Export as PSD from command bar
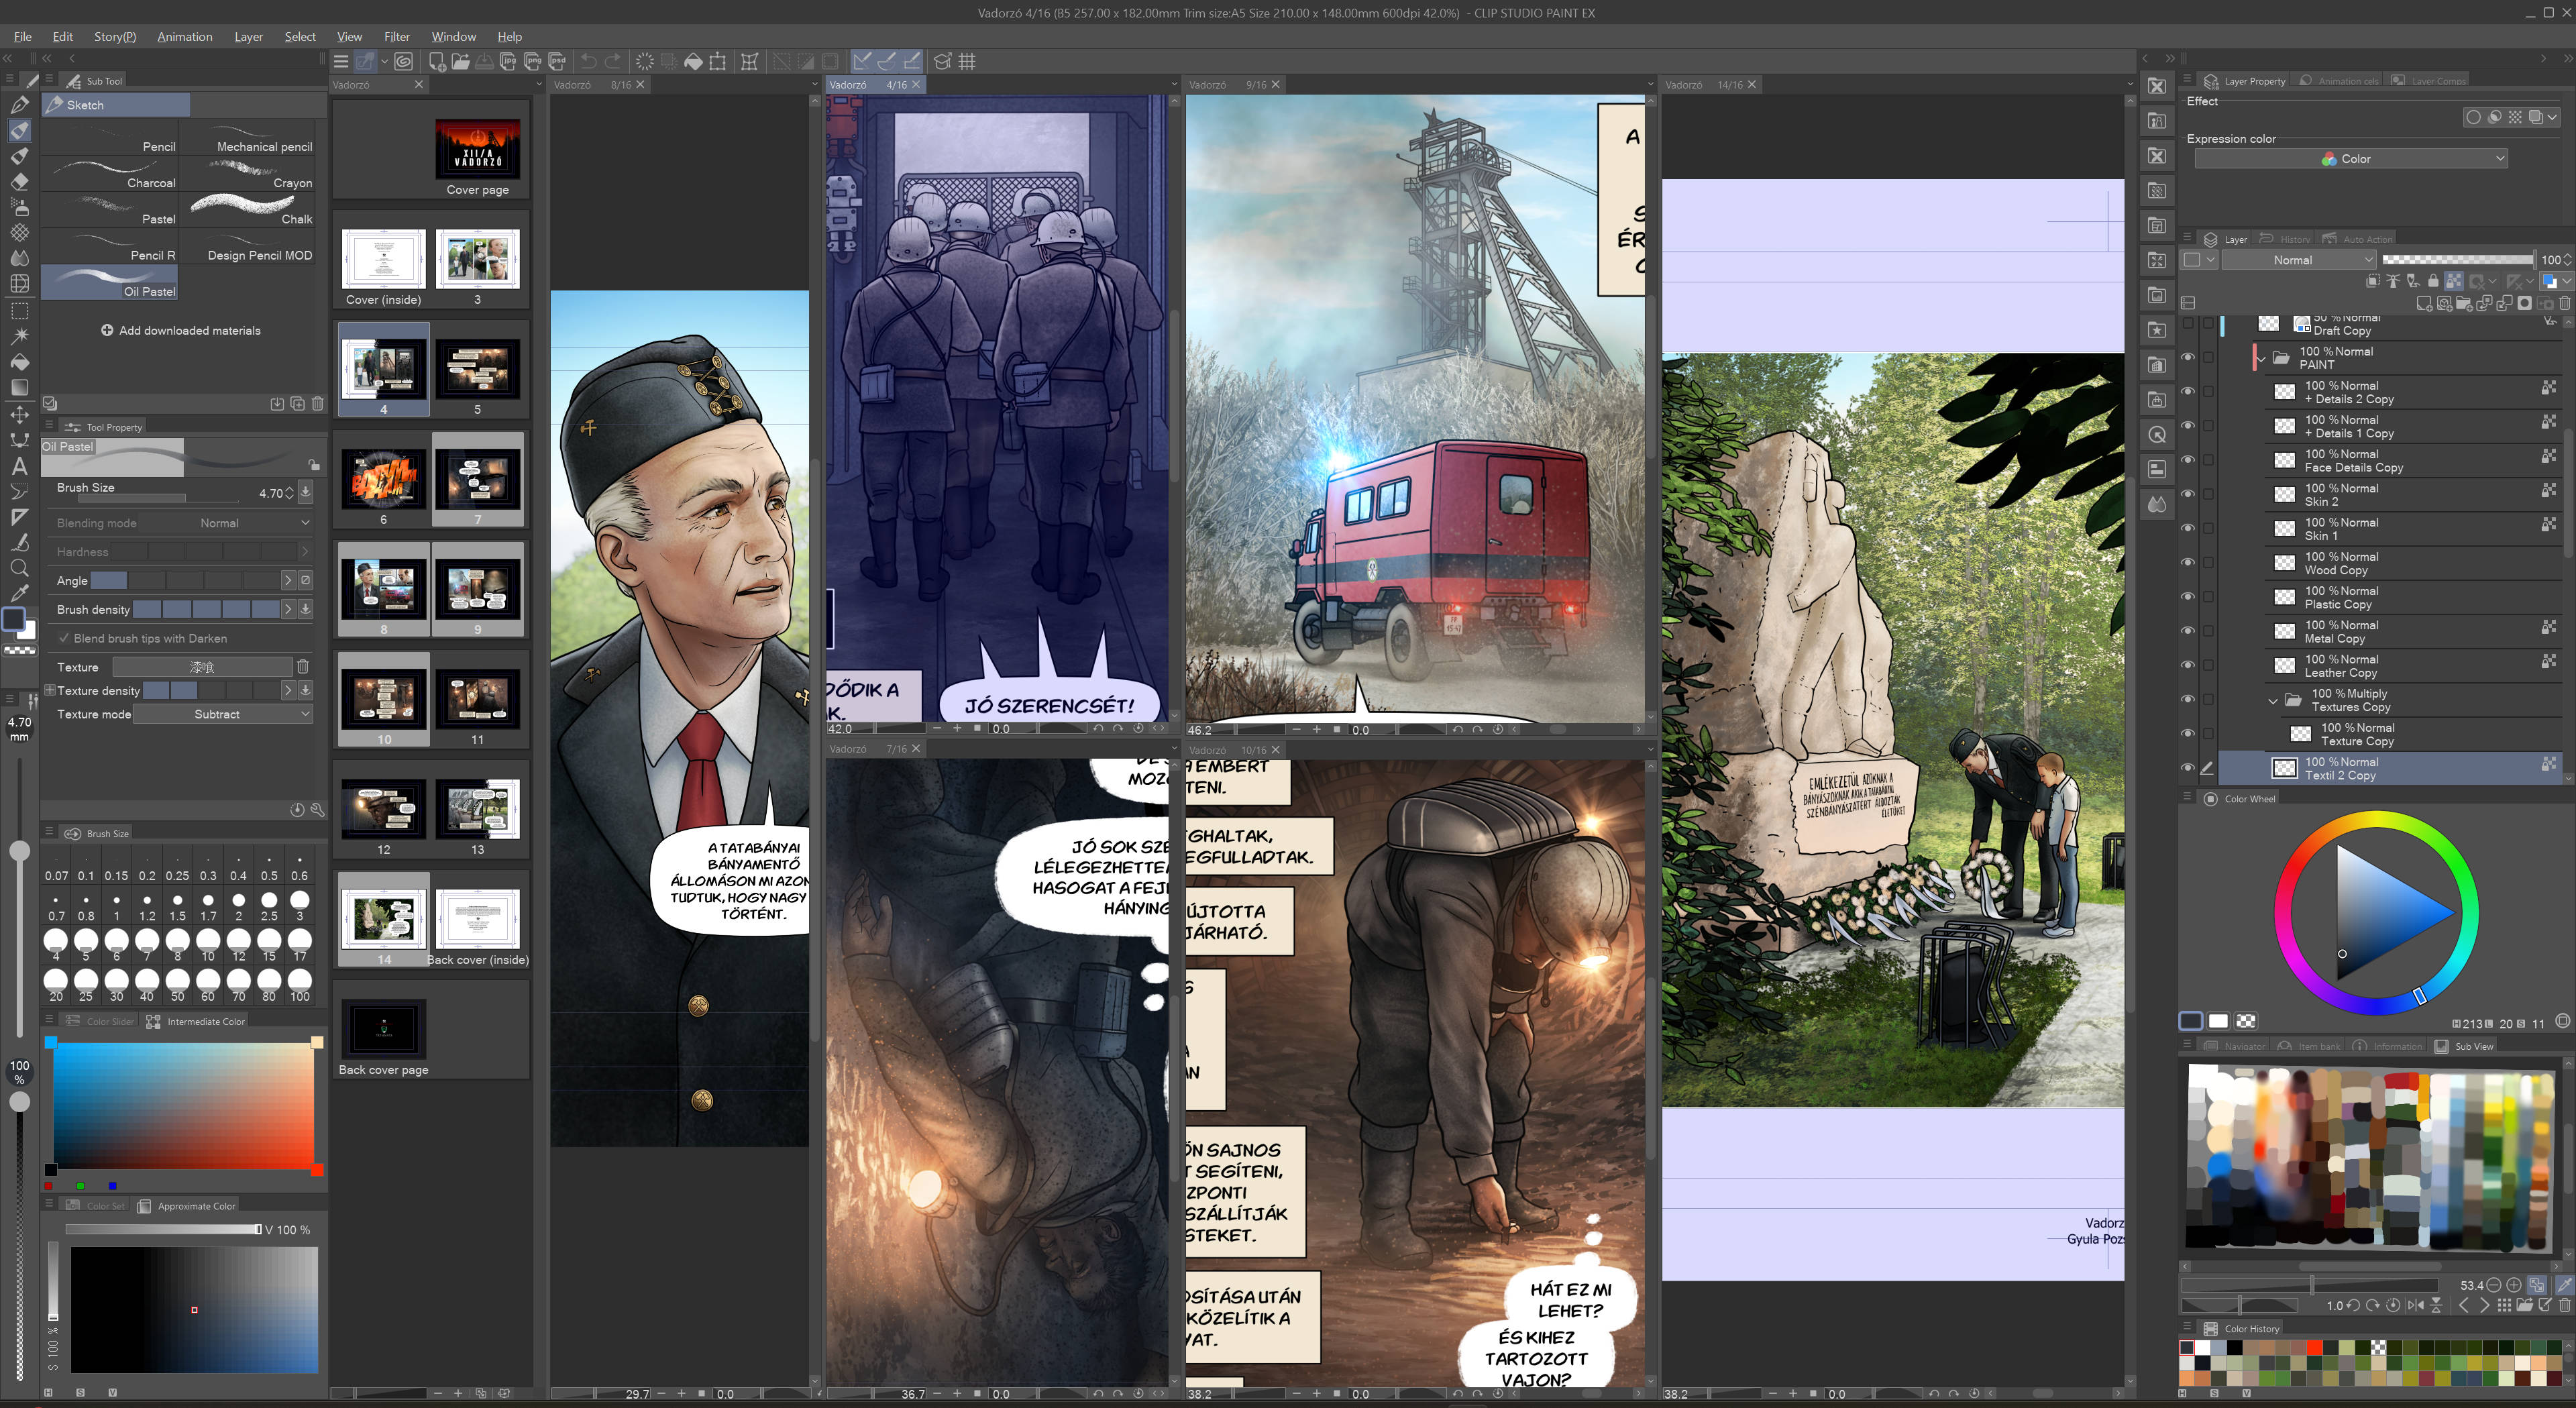 click(x=557, y=61)
